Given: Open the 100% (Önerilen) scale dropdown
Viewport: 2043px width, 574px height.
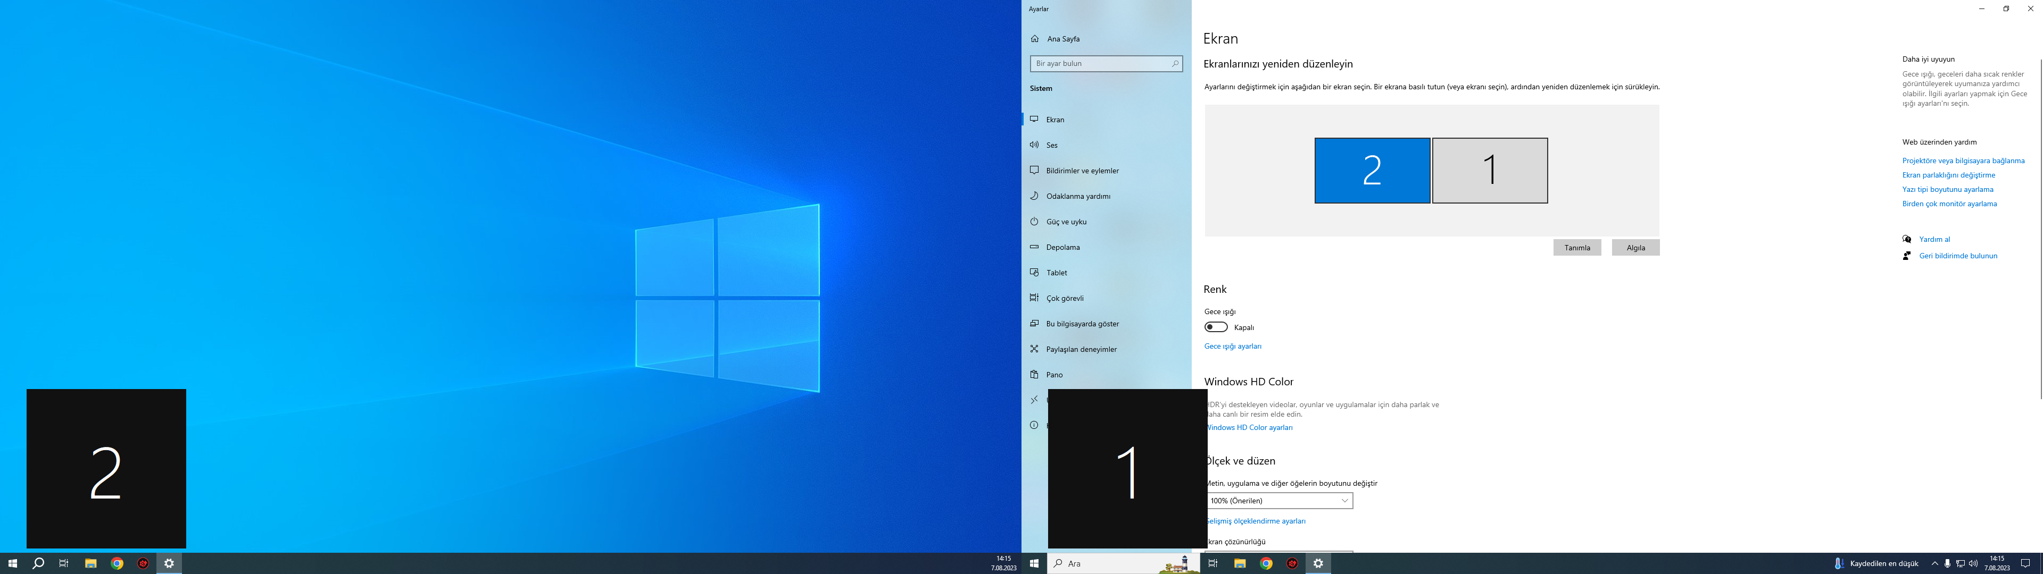Looking at the screenshot, I should click(x=1279, y=501).
